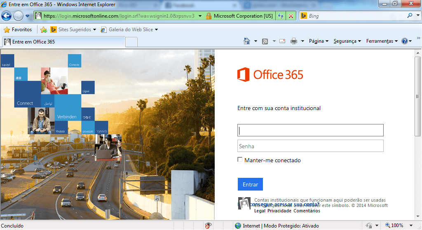Click the browser Back arrow button
Image resolution: width=422 pixels, height=230 pixels.
point(7,16)
